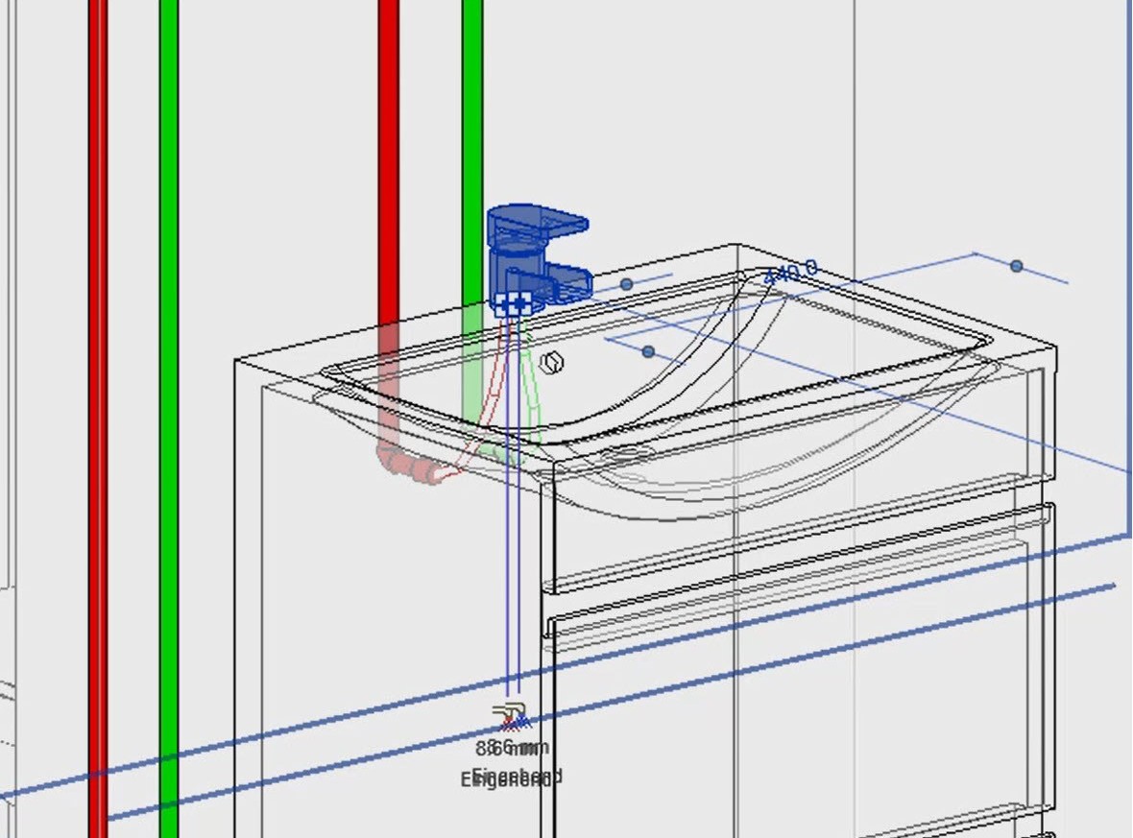Click the red connection marker under the sink

(x=510, y=722)
